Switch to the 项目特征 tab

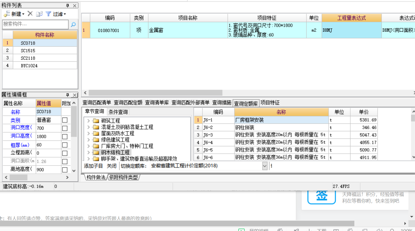coord(270,103)
